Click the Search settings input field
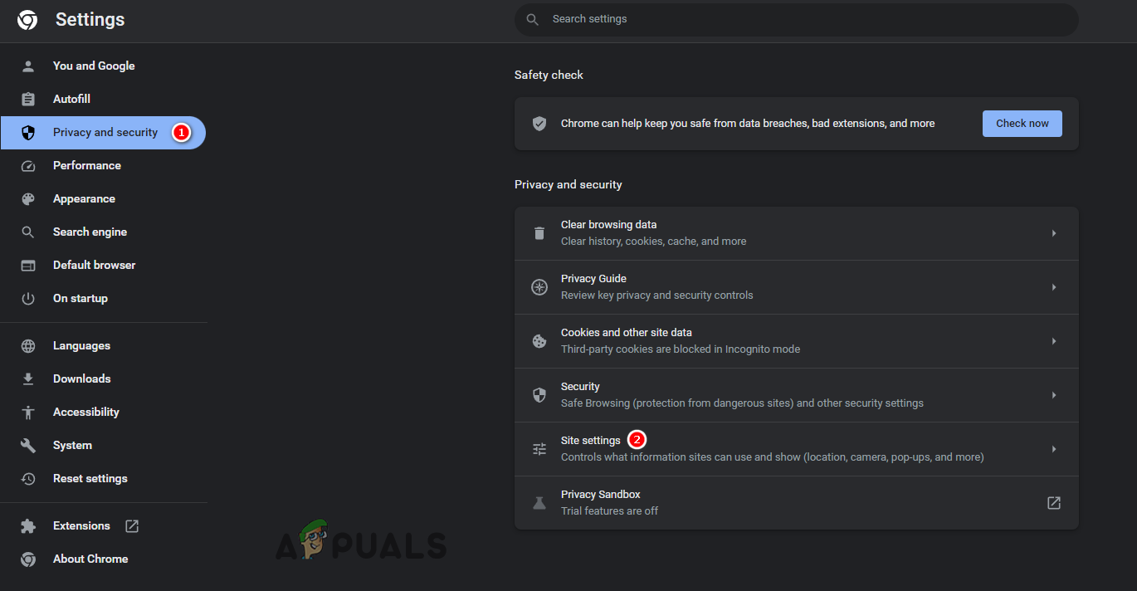 795,18
